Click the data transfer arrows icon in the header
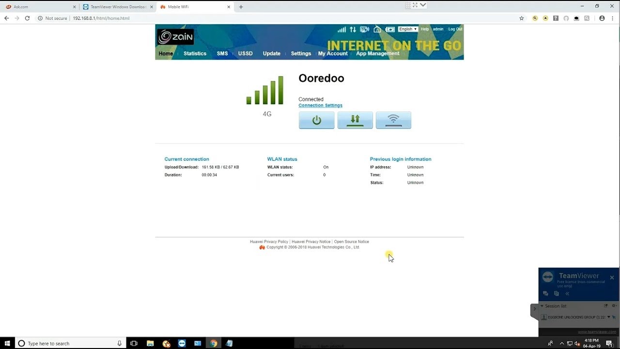This screenshot has width=620, height=349. (x=353, y=30)
